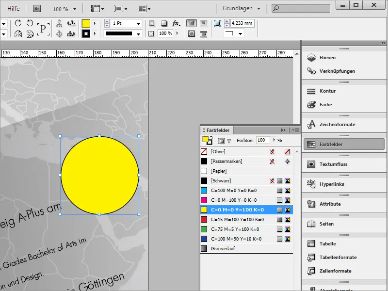
Task: Open Zeichenformate panel
Action: pyautogui.click(x=344, y=124)
